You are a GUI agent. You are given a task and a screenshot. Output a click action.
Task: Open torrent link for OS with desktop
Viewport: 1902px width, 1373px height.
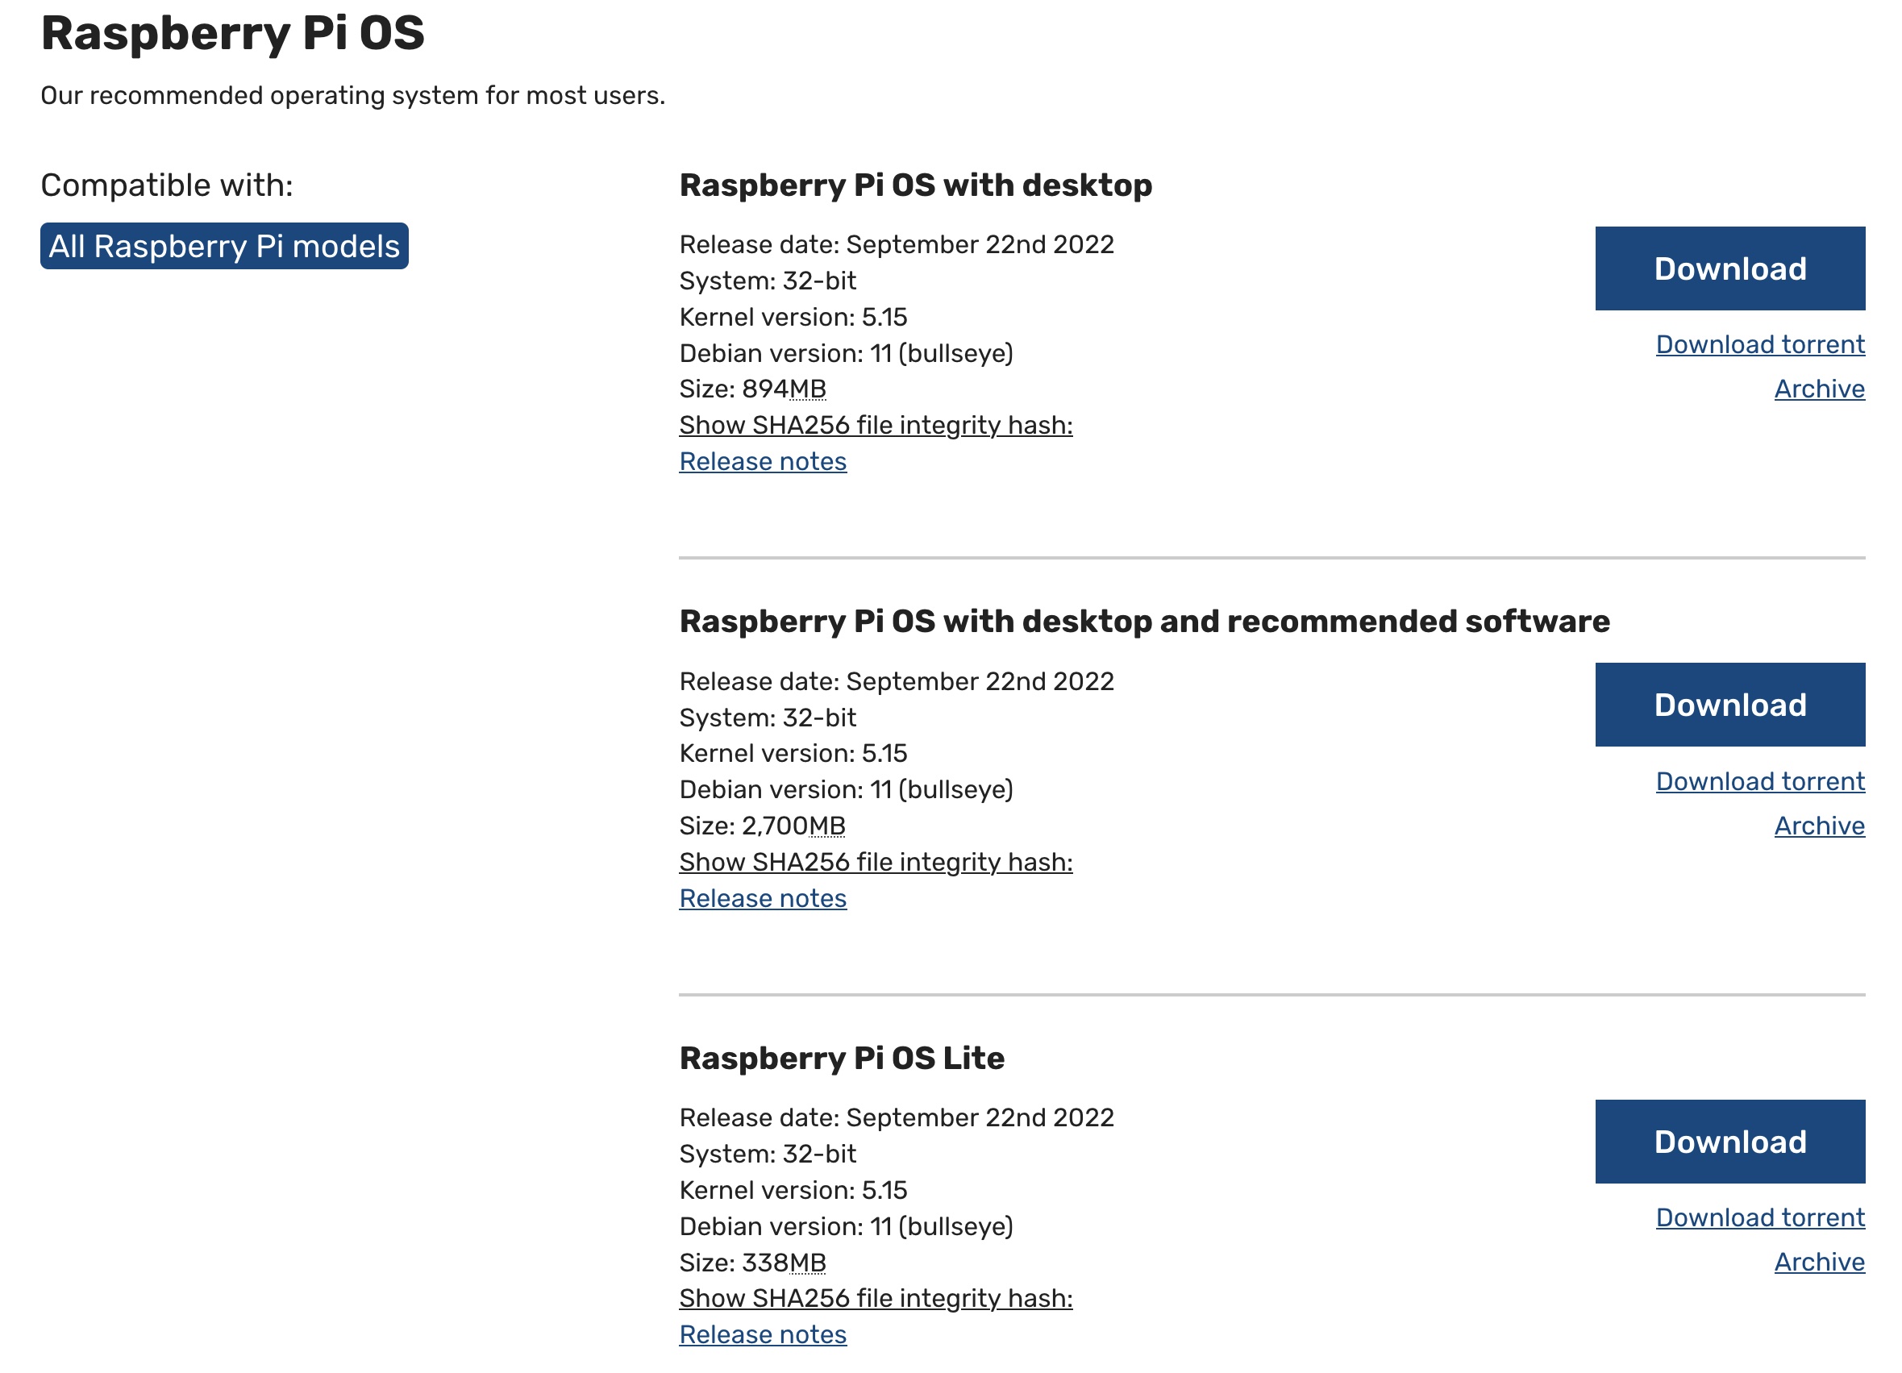[1759, 345]
